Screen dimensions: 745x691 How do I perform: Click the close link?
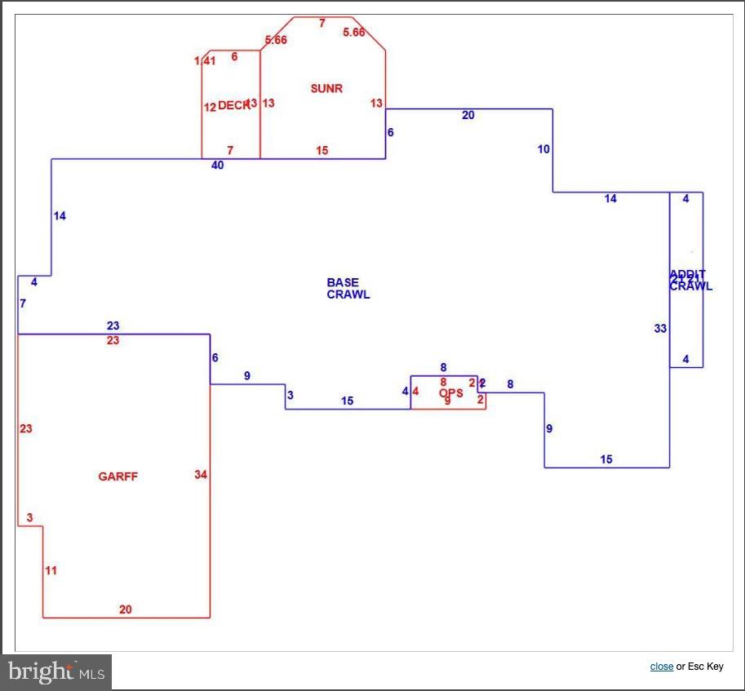pos(661,667)
